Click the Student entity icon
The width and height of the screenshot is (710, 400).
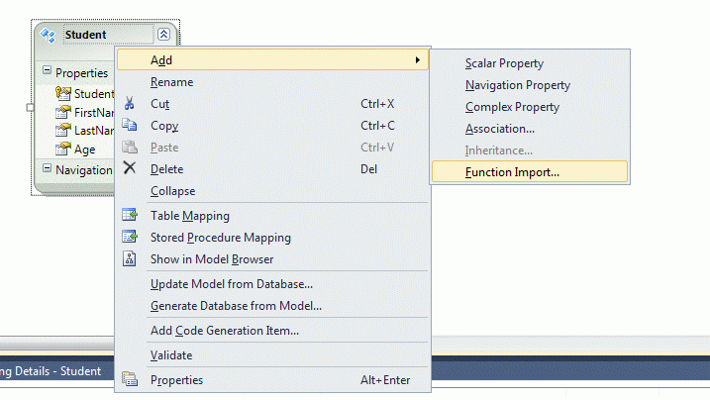pyautogui.click(x=48, y=35)
